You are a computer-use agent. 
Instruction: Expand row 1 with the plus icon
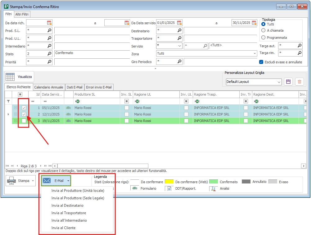[x=15, y=108]
